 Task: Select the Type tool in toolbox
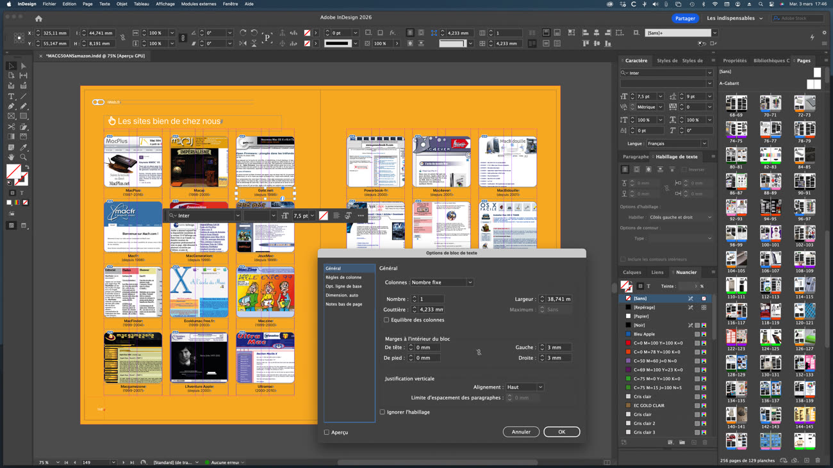11,96
